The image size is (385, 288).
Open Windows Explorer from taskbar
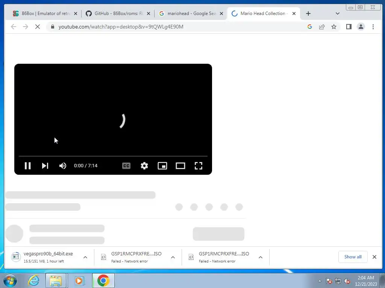(x=56, y=280)
